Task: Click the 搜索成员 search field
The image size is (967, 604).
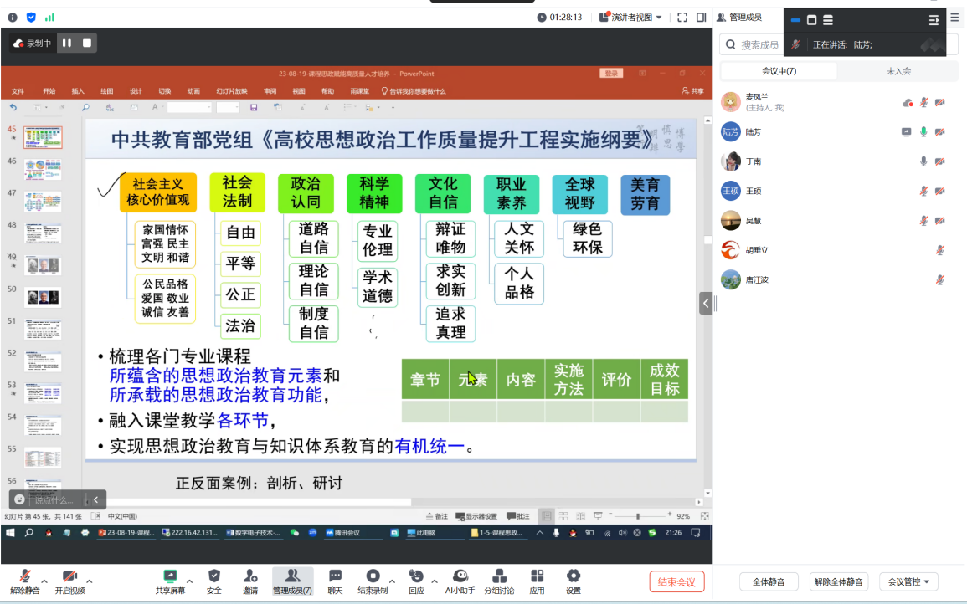Action: click(759, 44)
